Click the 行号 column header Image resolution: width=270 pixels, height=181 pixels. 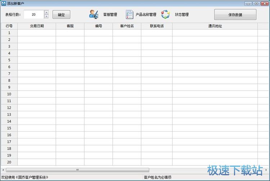coord(9,26)
